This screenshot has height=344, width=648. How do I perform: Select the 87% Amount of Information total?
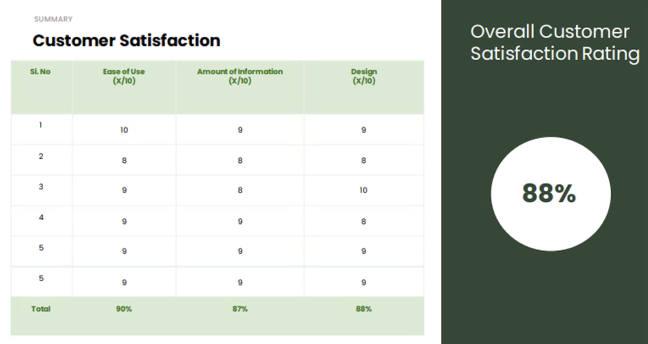240,309
